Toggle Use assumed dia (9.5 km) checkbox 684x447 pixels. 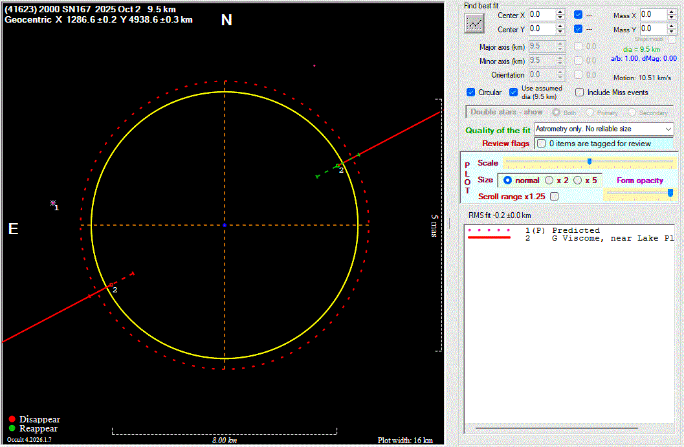click(x=514, y=93)
